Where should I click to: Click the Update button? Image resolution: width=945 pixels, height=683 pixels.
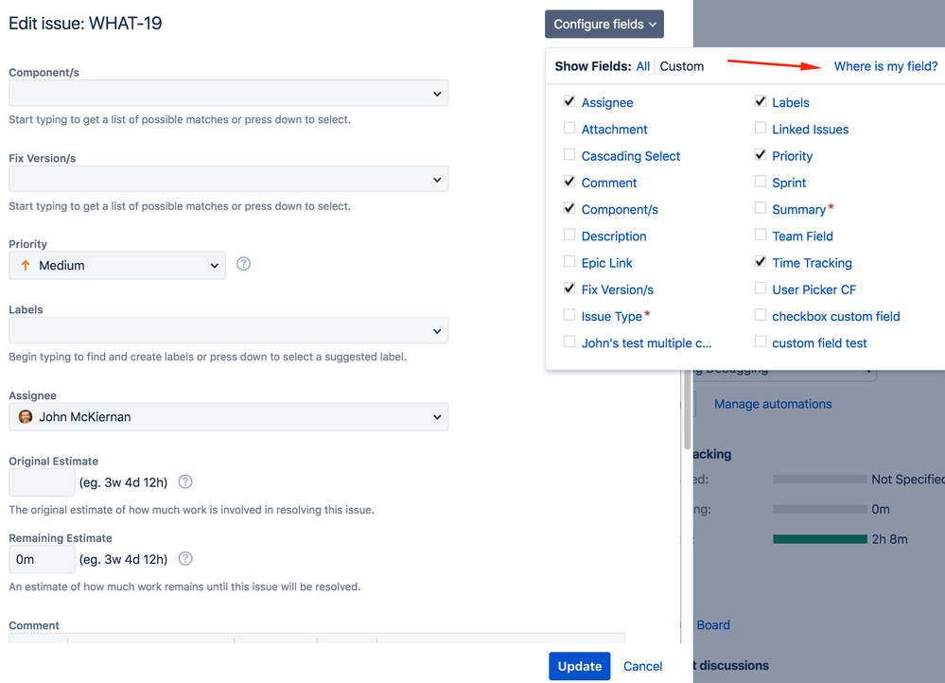pyautogui.click(x=580, y=666)
